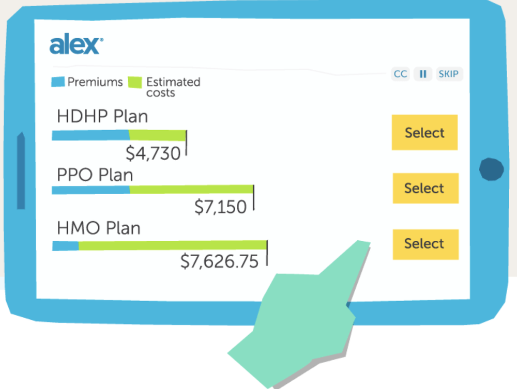Click the HMO Plan heading
Viewport: 517px width, 389px height.
(x=99, y=228)
